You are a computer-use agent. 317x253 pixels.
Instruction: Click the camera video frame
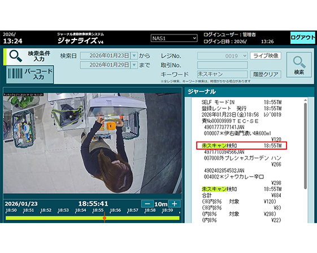coord(93,143)
